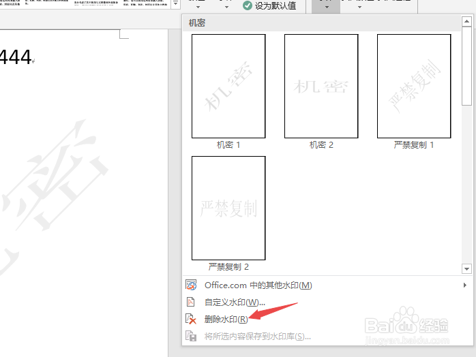Viewport: 476px width, 357px height.
Task: Expand the Office.com watermarks submenu arrow
Action: point(465,285)
